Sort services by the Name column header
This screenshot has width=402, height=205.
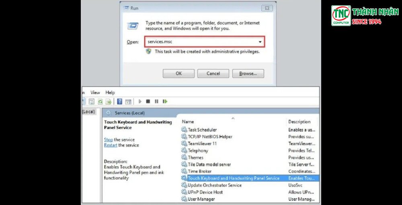tap(188, 122)
